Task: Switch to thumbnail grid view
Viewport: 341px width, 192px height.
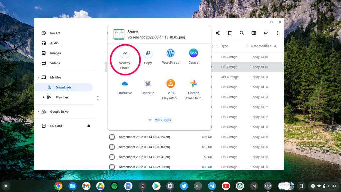Action: point(254,33)
